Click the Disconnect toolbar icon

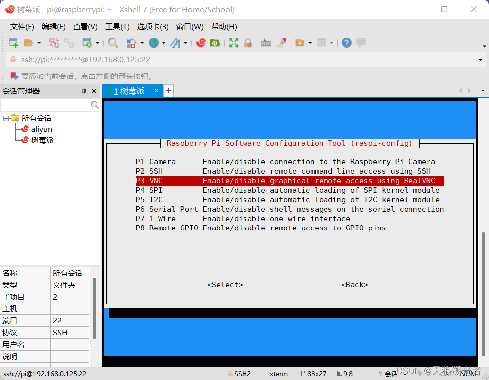pyautogui.click(x=54, y=43)
